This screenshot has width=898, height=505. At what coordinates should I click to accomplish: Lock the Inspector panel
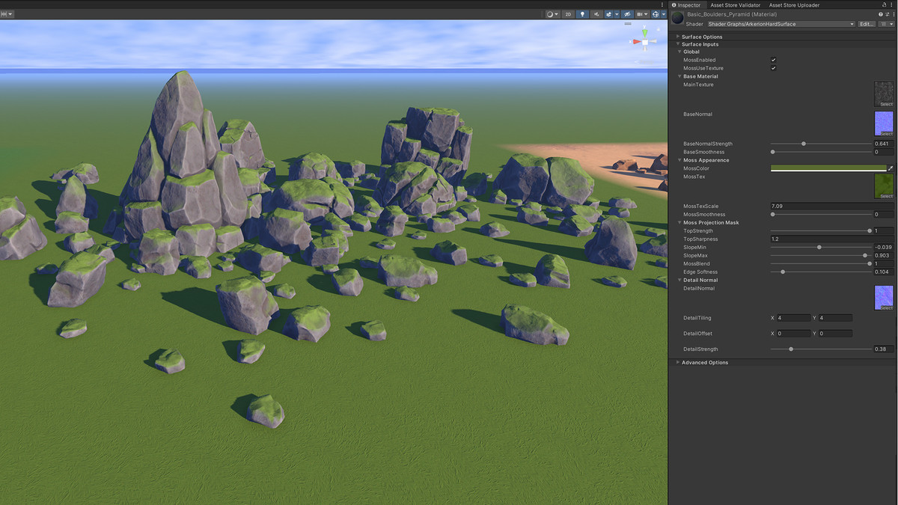coord(883,4)
